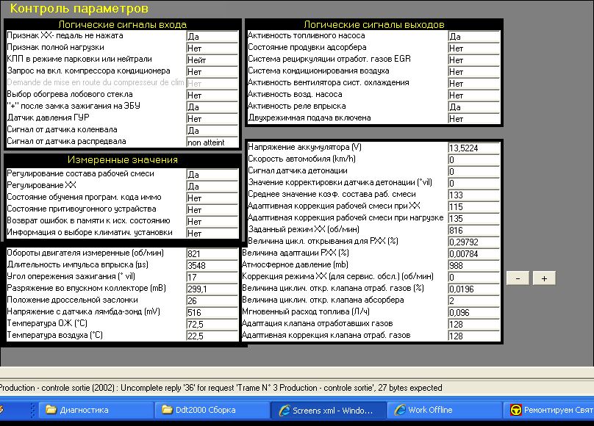
Task: Click injection relay activity value 'Да'
Action: [473, 107]
